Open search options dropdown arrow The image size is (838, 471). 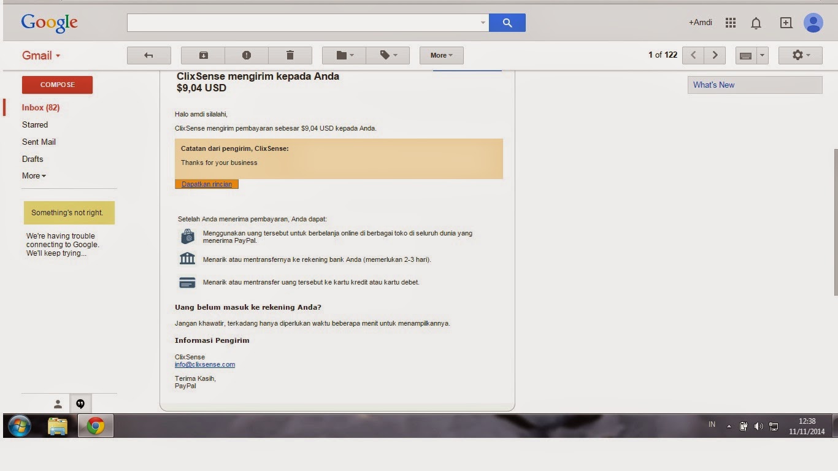point(483,23)
